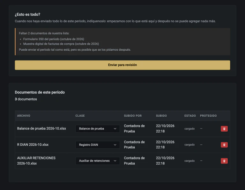Click the upload date in Balance de prueba row
245x190 pixels.
pyautogui.click(x=165, y=128)
